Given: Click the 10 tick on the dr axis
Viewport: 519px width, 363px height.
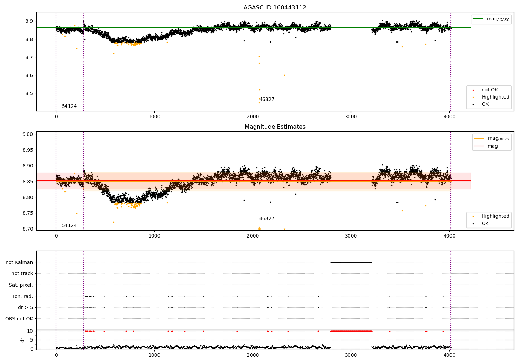Looking at the screenshot, I should pyautogui.click(x=30, y=331).
